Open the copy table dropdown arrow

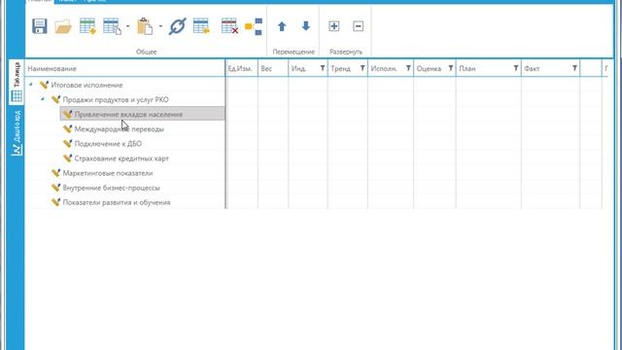coord(127,26)
